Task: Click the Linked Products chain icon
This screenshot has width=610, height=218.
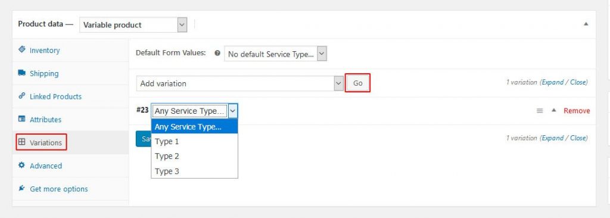Action: pyautogui.click(x=22, y=96)
